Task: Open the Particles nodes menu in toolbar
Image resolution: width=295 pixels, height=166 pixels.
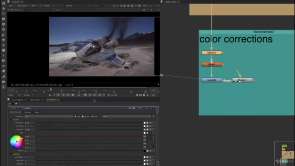Action: (3, 55)
